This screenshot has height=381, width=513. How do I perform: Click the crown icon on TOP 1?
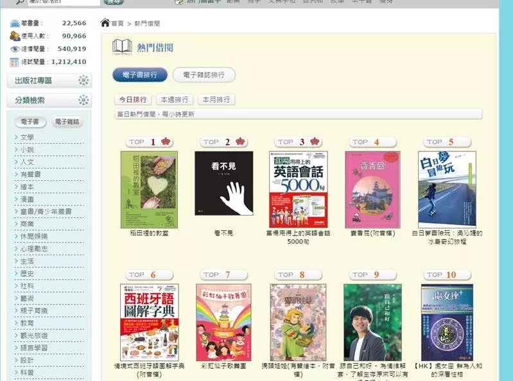tap(166, 142)
